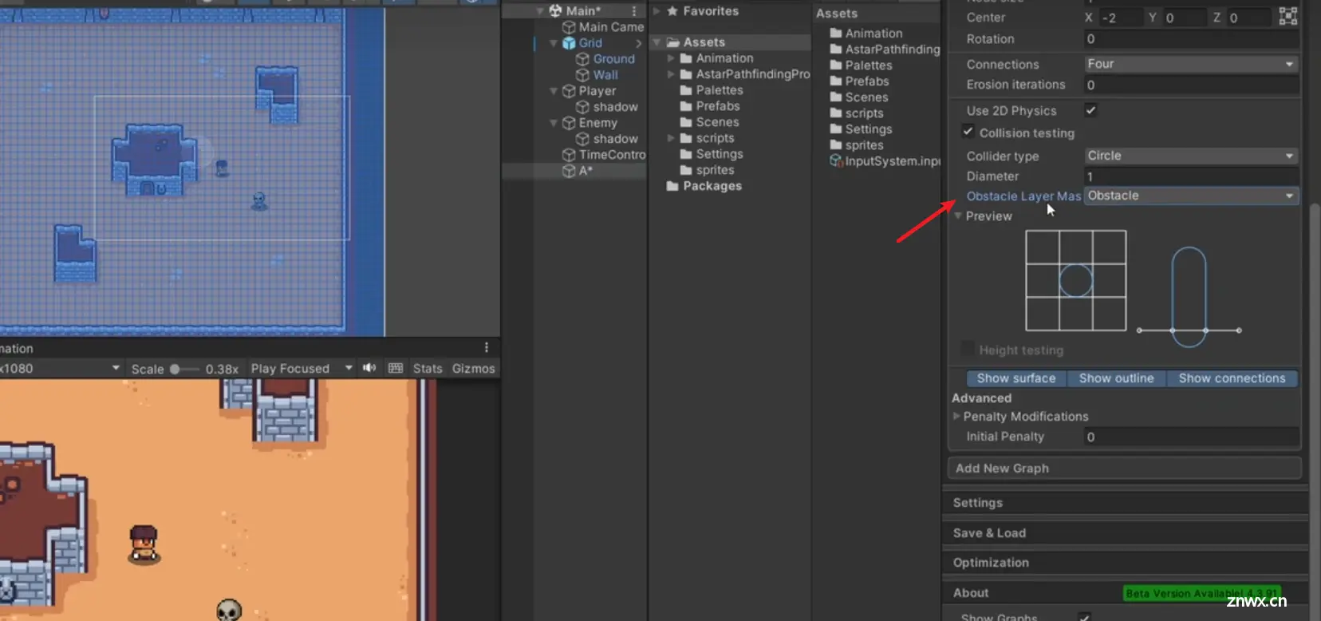Image resolution: width=1321 pixels, height=621 pixels.
Task: Collapse the Enemy hierarchy node
Action: coord(554,123)
